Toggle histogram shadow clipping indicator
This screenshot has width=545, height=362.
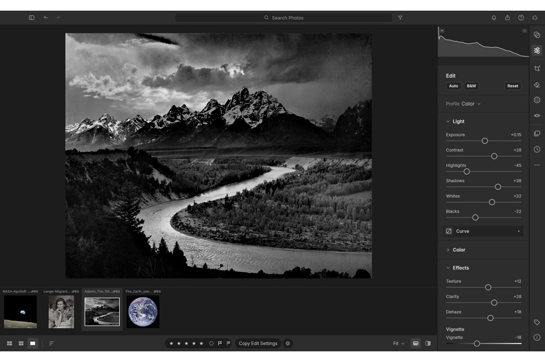[442, 30]
